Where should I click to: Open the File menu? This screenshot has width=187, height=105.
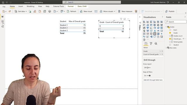tap(4, 6)
